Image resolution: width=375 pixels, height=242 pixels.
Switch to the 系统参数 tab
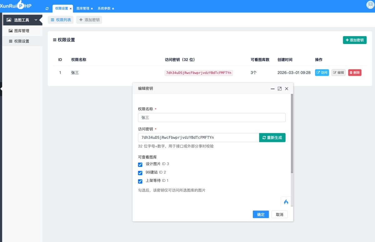[x=104, y=8]
